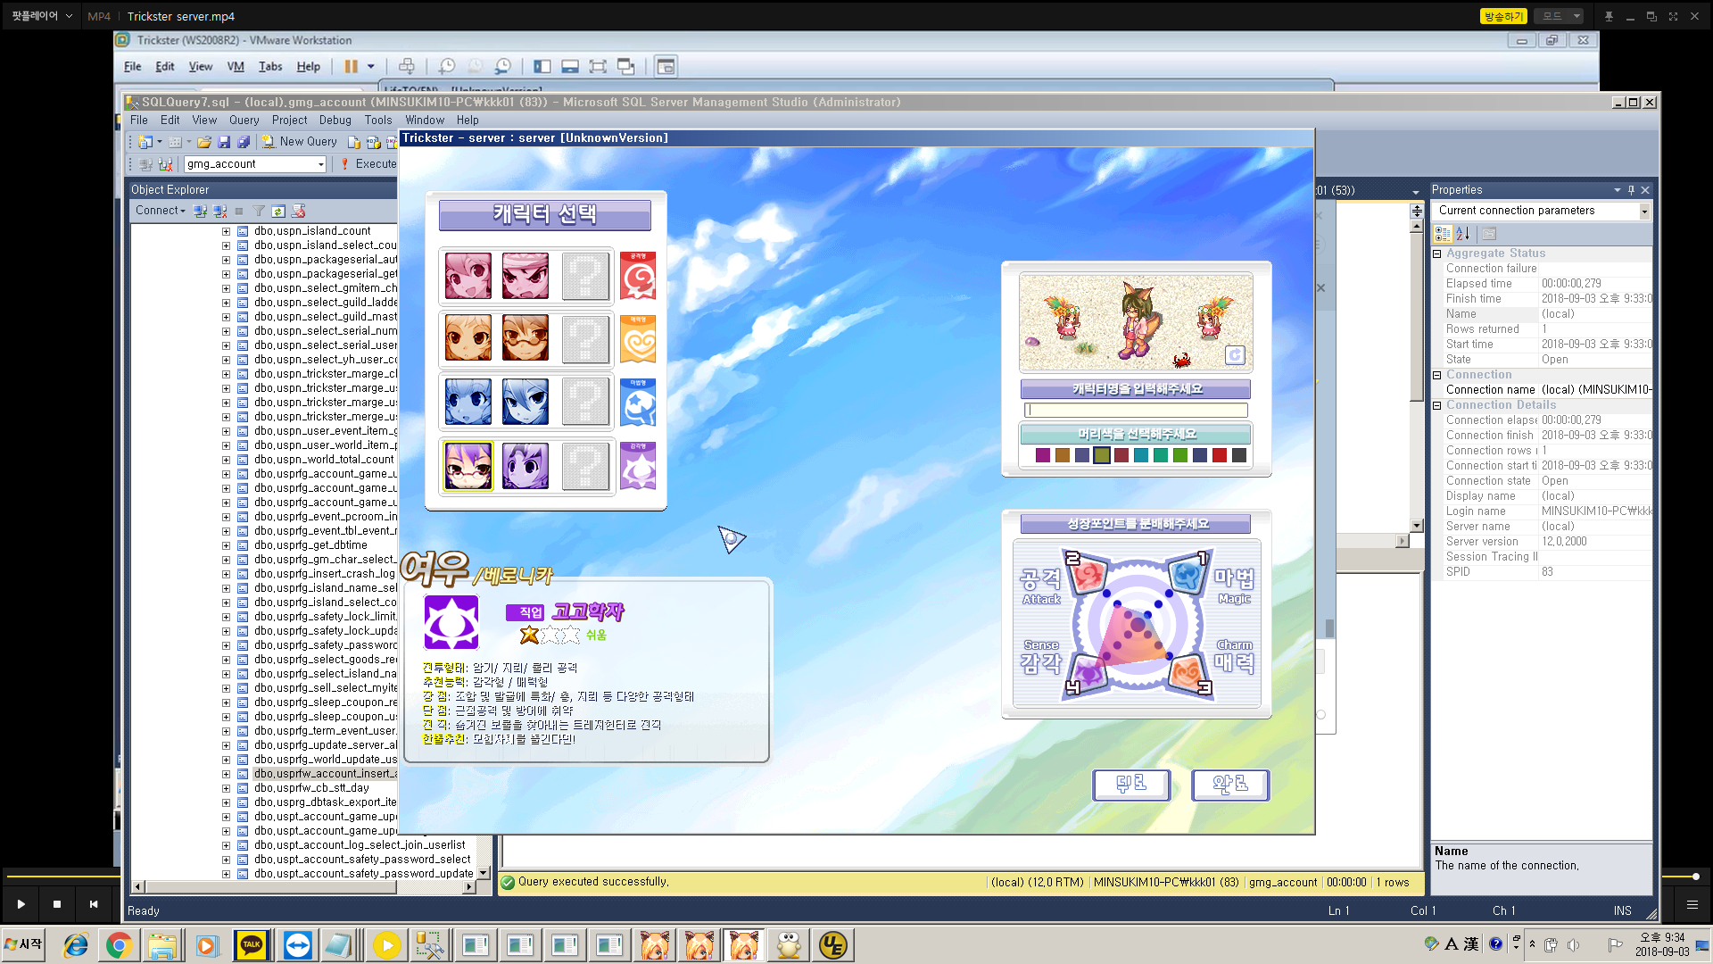Screen dimensions: 1713x964
Task: Click the blue magic type class icon
Action: [x=638, y=403]
